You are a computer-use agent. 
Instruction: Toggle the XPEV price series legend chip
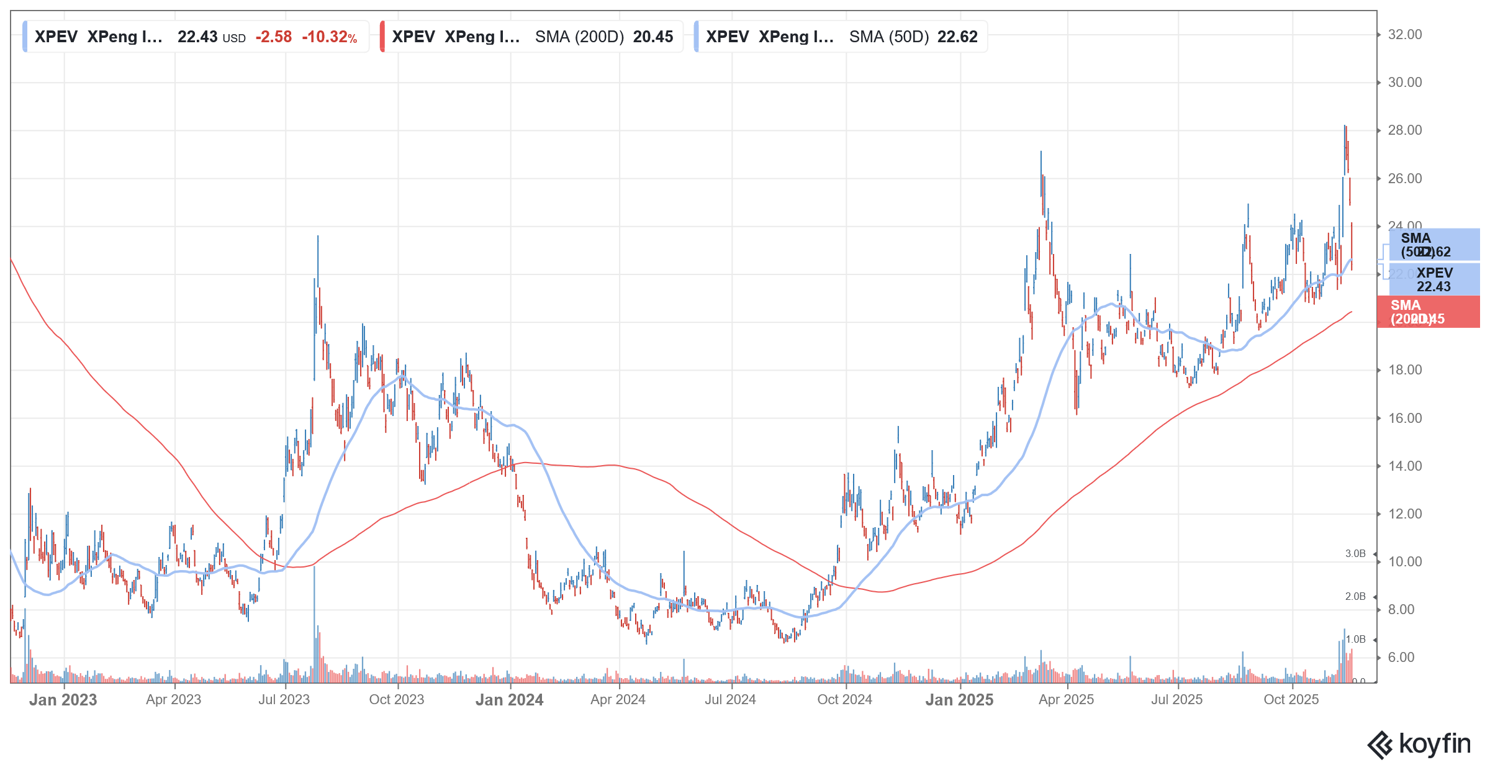56,37
